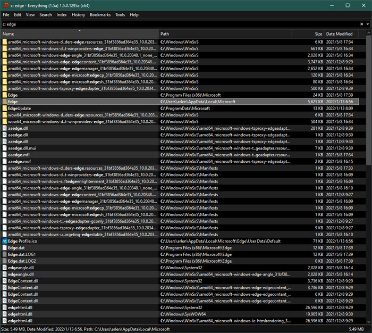The width and height of the screenshot is (372, 333).
Task: Click folder icon of amd64 edge-microsoftedgecp folder
Action: coord(5,75)
